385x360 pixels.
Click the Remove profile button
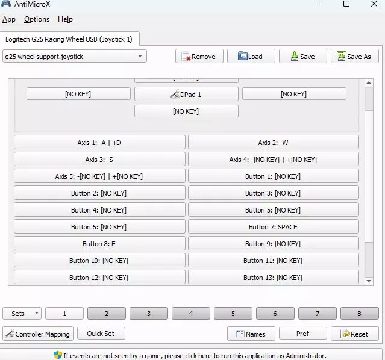point(199,56)
